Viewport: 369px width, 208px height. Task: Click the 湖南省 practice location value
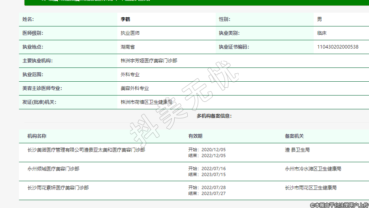[128, 47]
